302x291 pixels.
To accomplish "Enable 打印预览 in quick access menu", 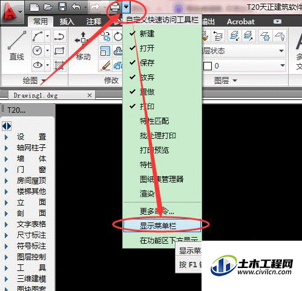I will [162, 150].
